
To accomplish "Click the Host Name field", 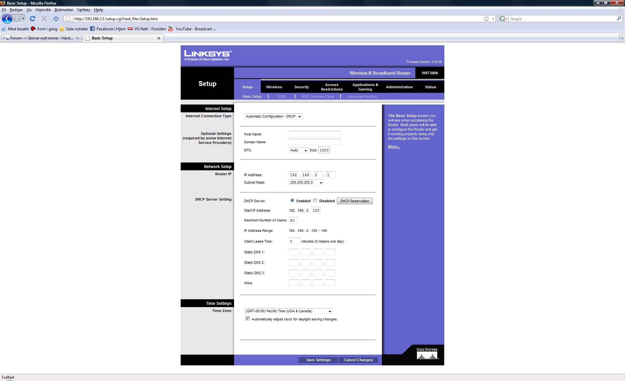I will pyautogui.click(x=315, y=134).
